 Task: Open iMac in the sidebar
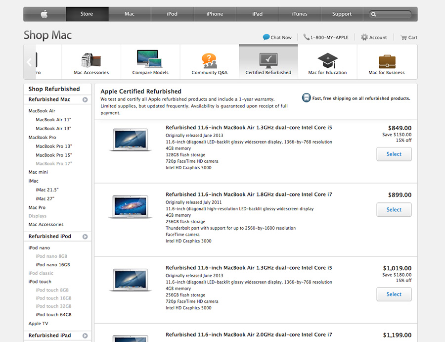(x=33, y=181)
